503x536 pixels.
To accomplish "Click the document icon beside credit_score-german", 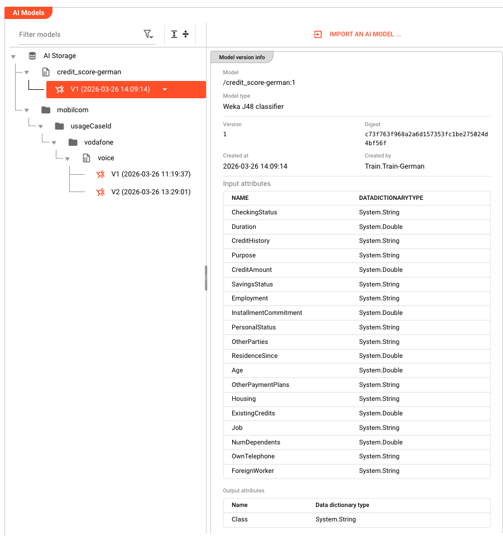I will coord(45,71).
